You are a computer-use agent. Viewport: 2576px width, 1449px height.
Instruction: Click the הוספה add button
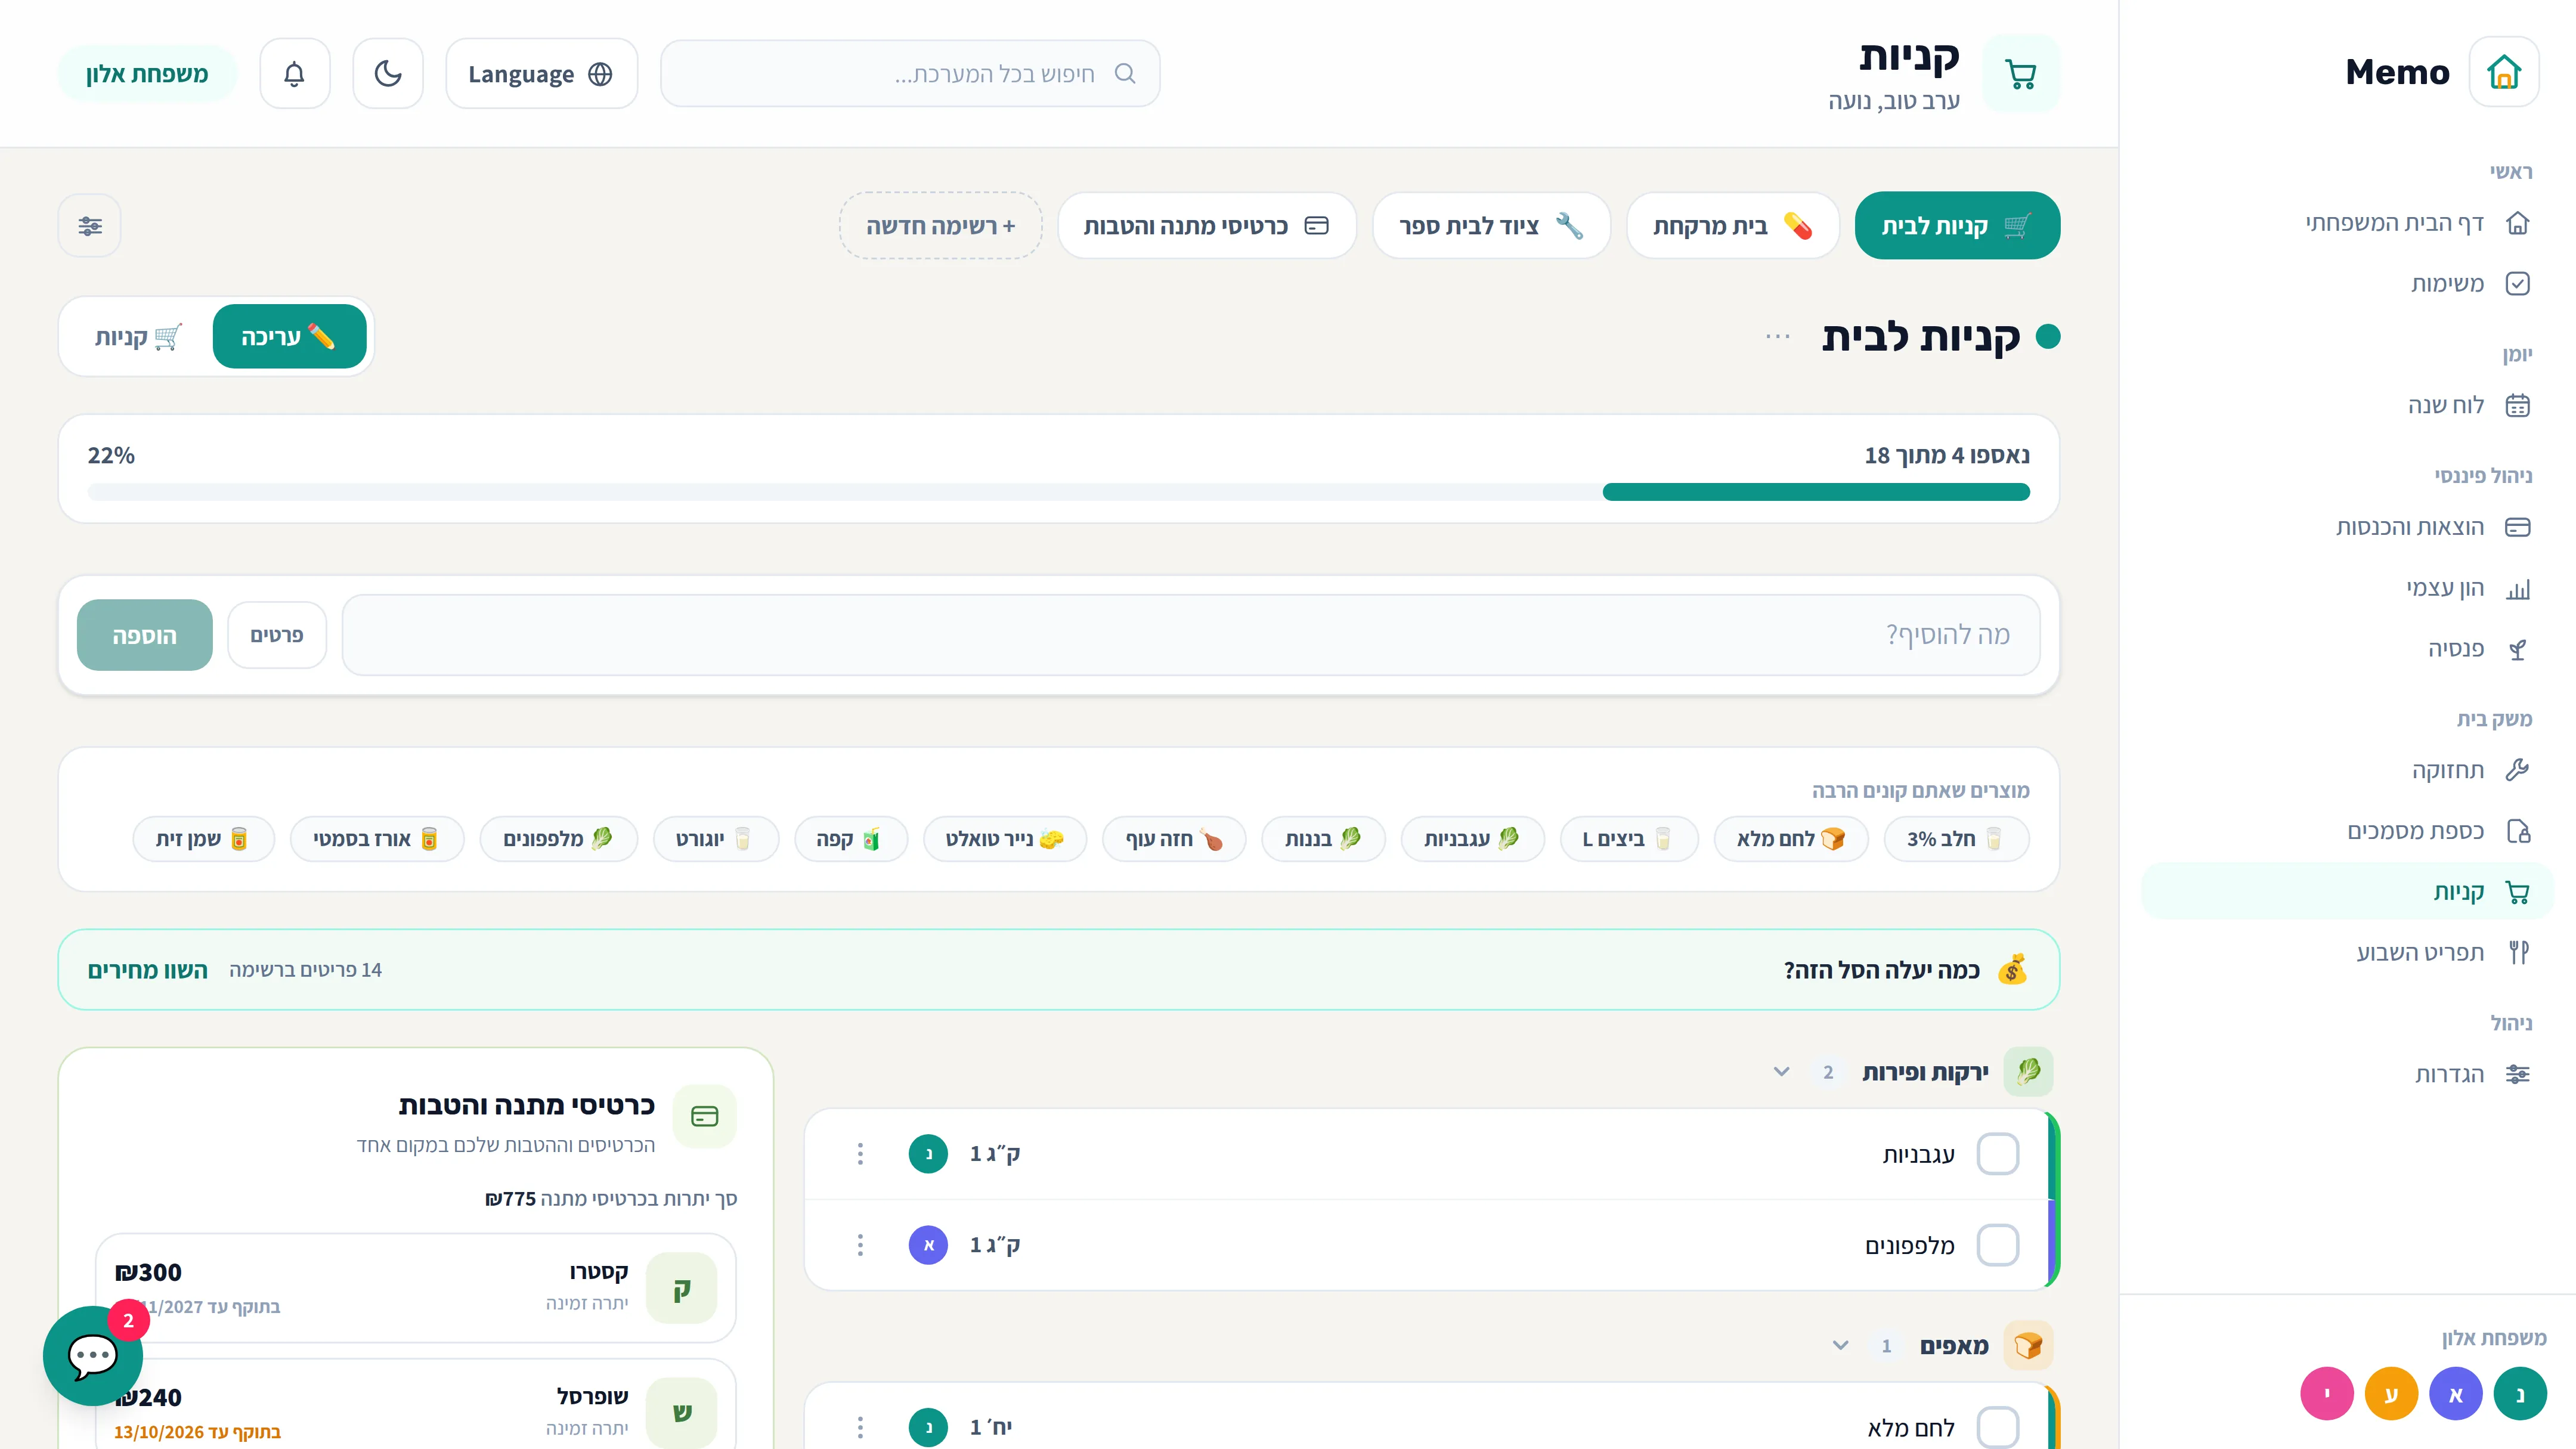pos(144,635)
